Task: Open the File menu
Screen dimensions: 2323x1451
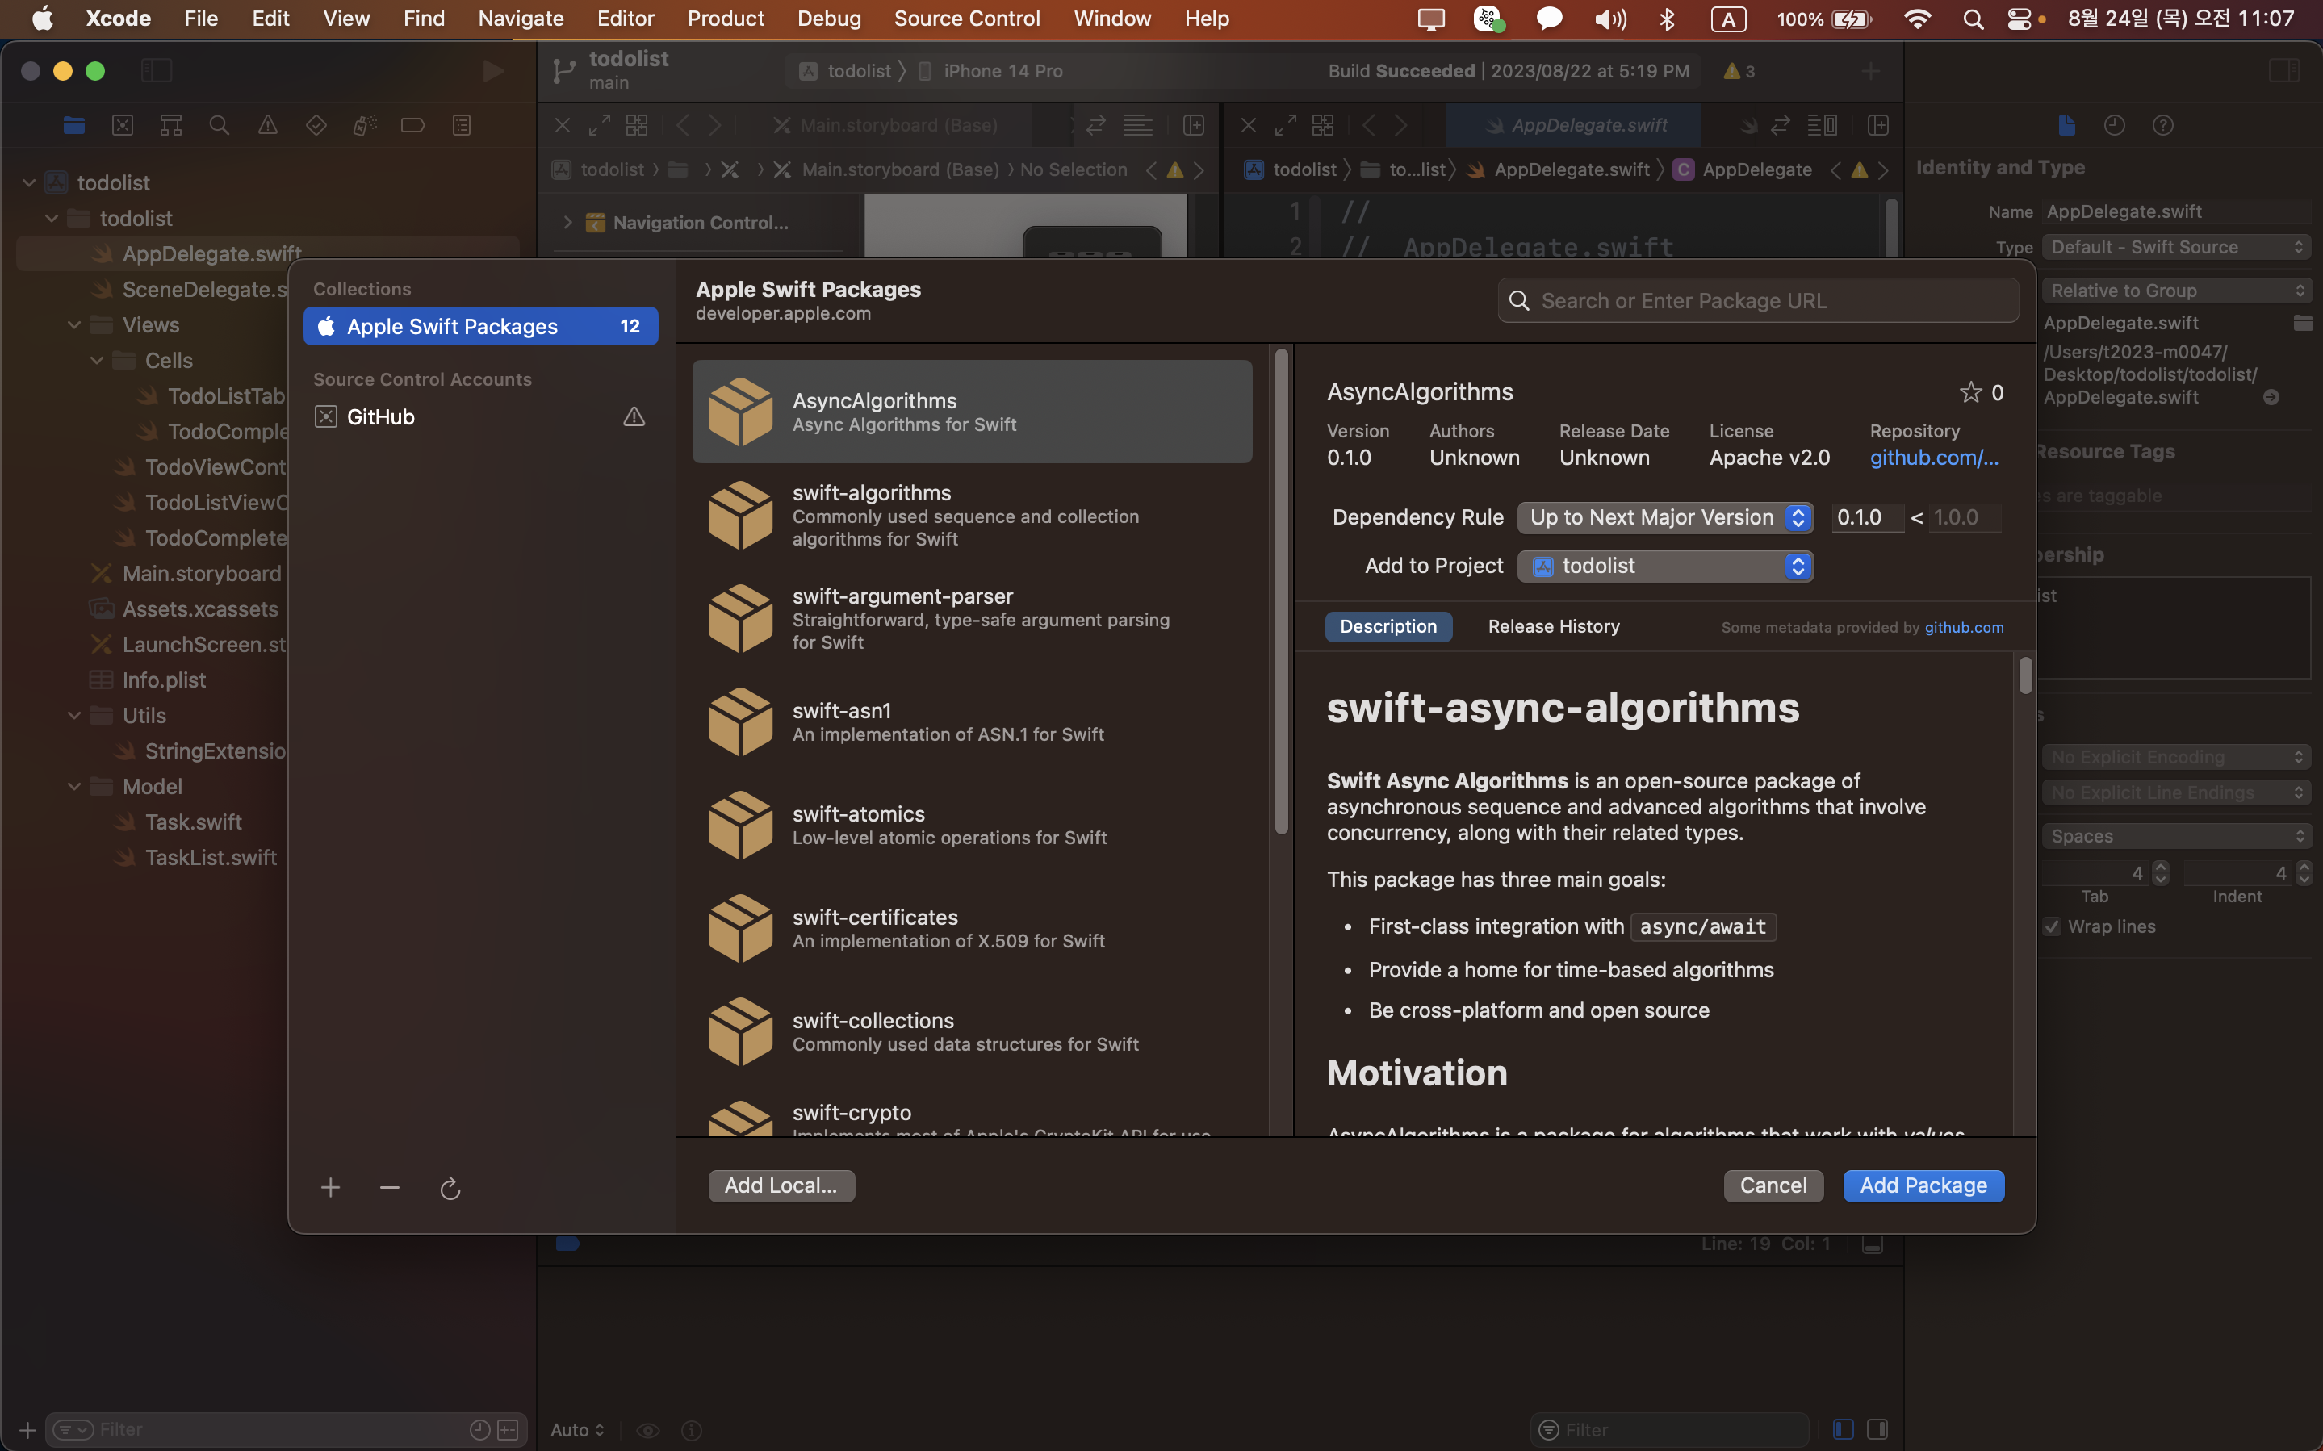Action: [x=200, y=19]
